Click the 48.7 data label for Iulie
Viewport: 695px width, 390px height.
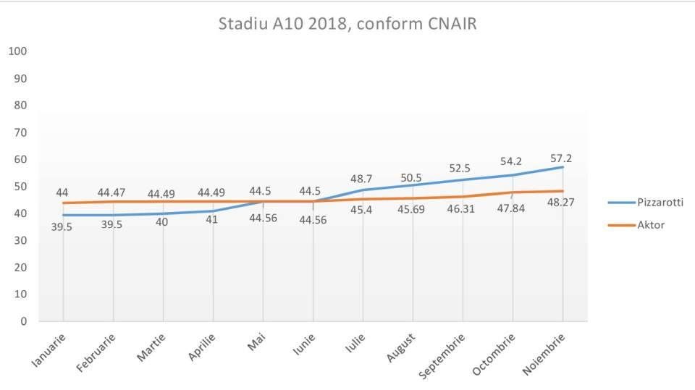pyautogui.click(x=361, y=179)
